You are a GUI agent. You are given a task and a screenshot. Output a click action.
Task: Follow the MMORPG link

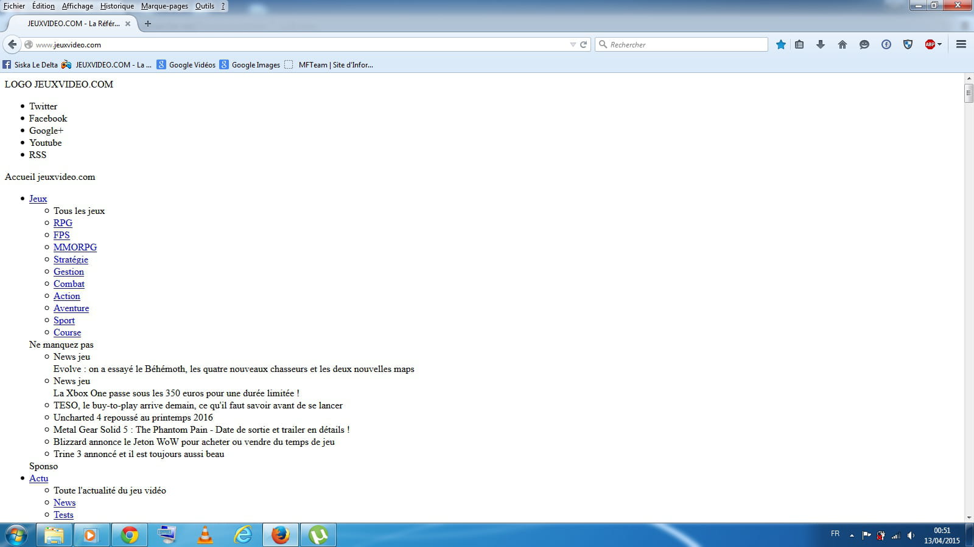[x=75, y=247]
